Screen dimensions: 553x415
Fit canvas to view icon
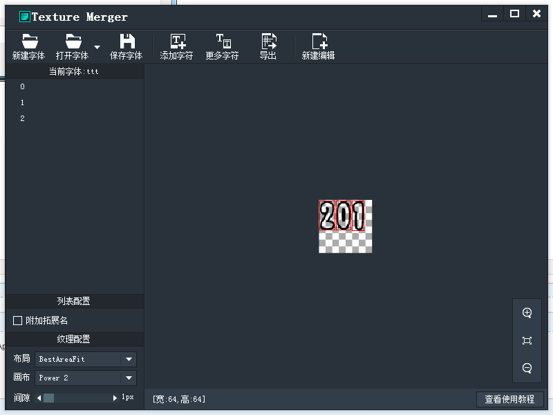click(527, 340)
